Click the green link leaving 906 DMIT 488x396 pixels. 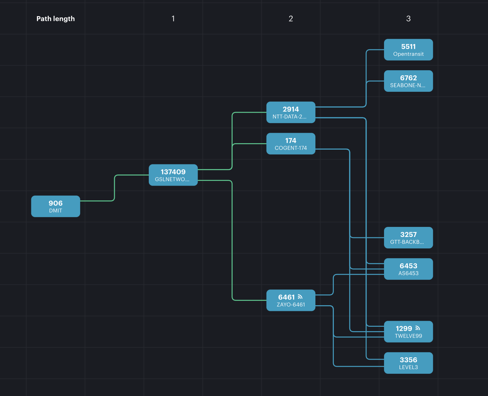98,201
